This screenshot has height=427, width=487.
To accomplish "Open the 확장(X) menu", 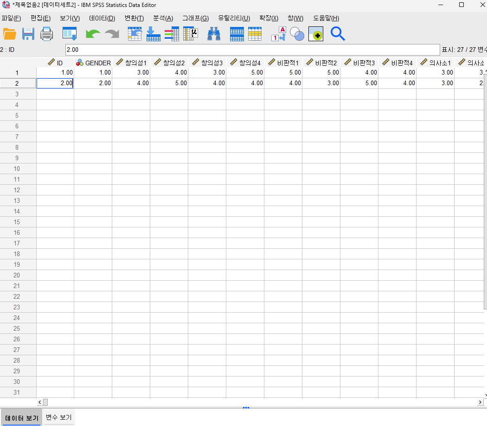I will tap(269, 19).
